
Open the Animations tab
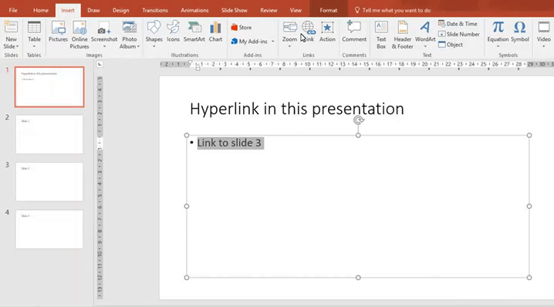[194, 10]
